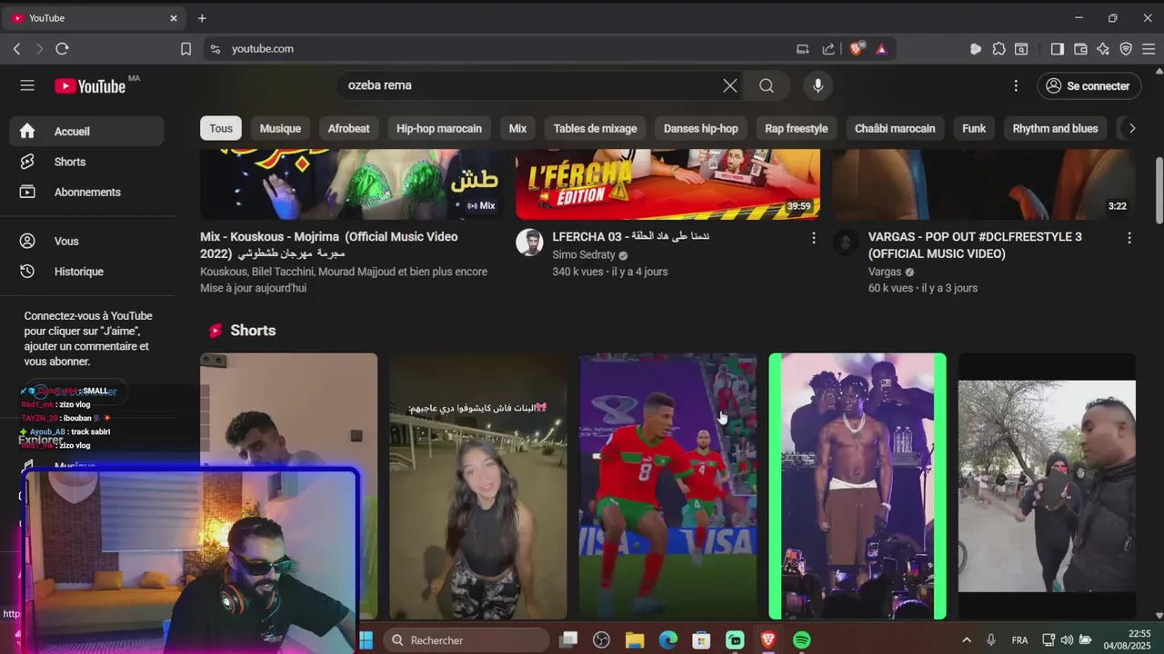The width and height of the screenshot is (1164, 654).
Task: Install app via address bar monitor icon
Action: click(x=803, y=49)
